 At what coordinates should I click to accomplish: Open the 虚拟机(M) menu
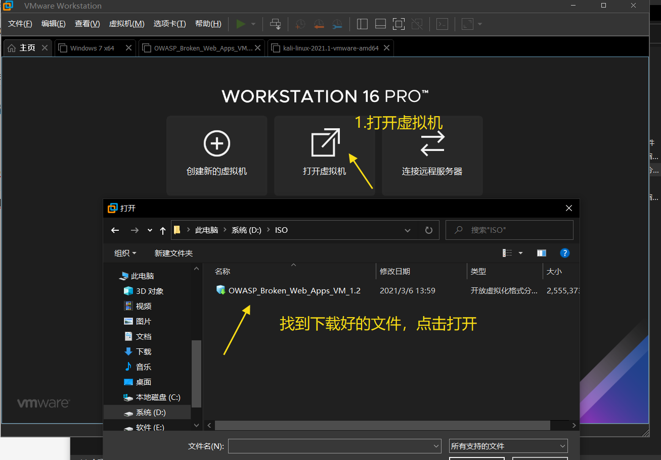coord(127,24)
